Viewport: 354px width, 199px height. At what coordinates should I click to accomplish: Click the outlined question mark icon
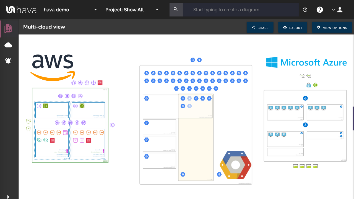305,10
